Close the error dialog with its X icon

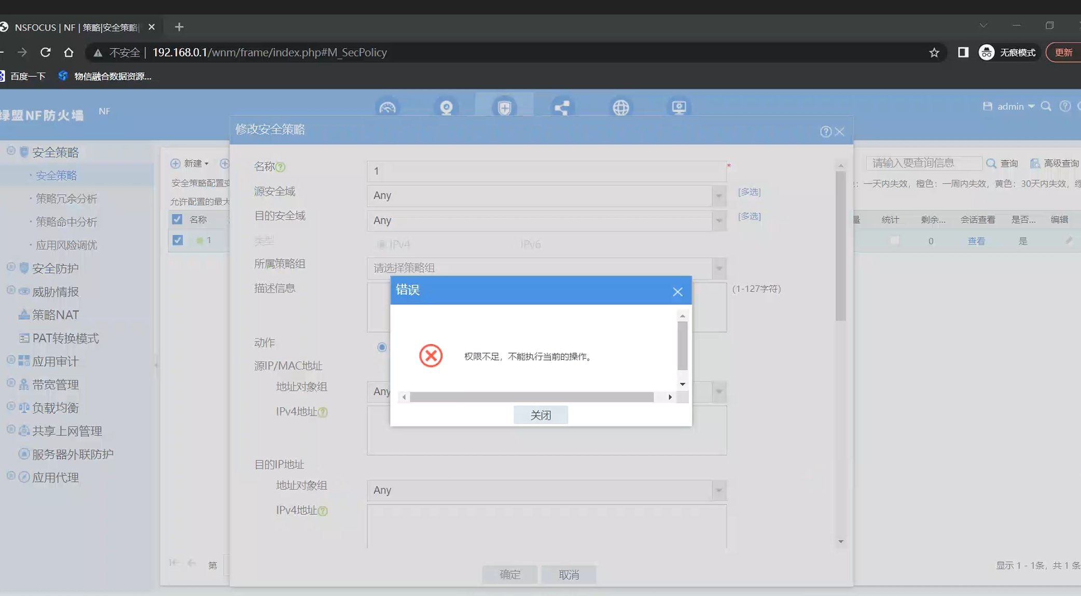click(677, 292)
